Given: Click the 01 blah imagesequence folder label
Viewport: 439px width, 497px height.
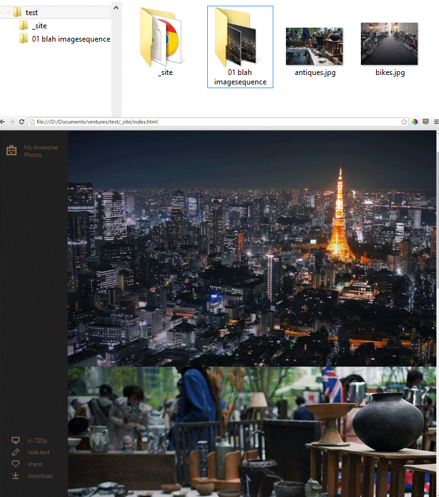Looking at the screenshot, I should 240,77.
